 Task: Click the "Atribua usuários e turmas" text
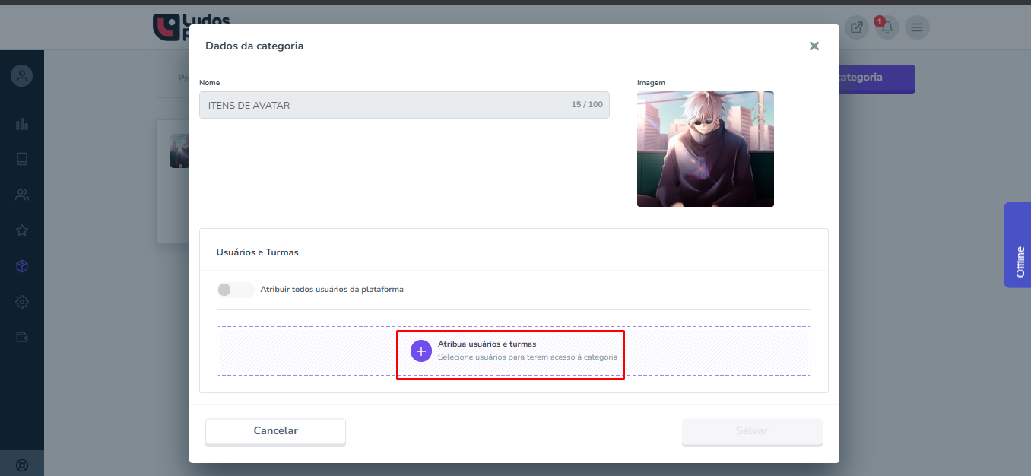click(487, 344)
